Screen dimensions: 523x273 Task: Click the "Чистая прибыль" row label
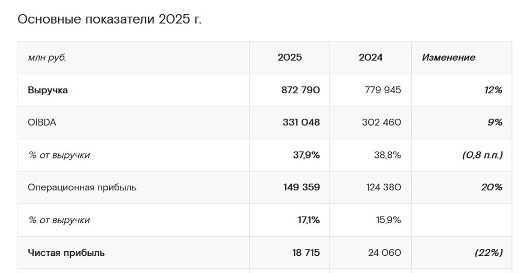click(x=66, y=253)
